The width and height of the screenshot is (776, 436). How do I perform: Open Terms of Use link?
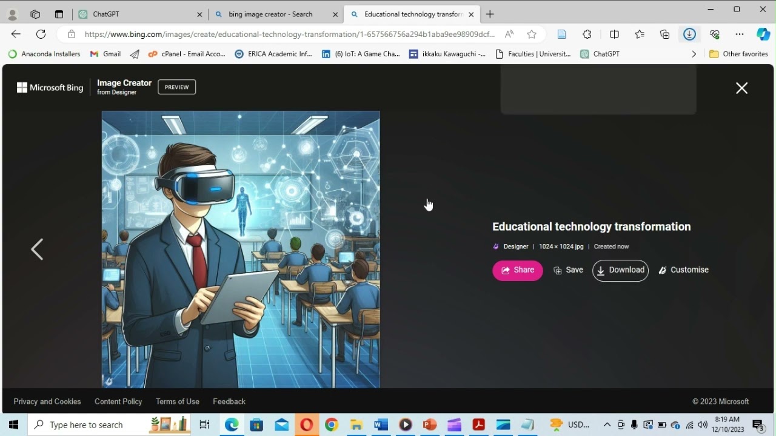177,401
